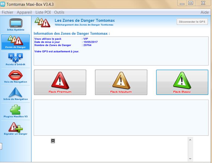Click the triple warning triangles header icon
The image size is (212, 163).
click(42, 22)
